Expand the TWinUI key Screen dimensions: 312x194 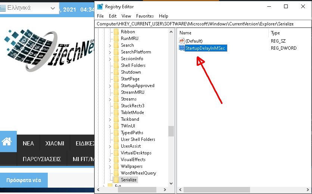click(x=110, y=126)
